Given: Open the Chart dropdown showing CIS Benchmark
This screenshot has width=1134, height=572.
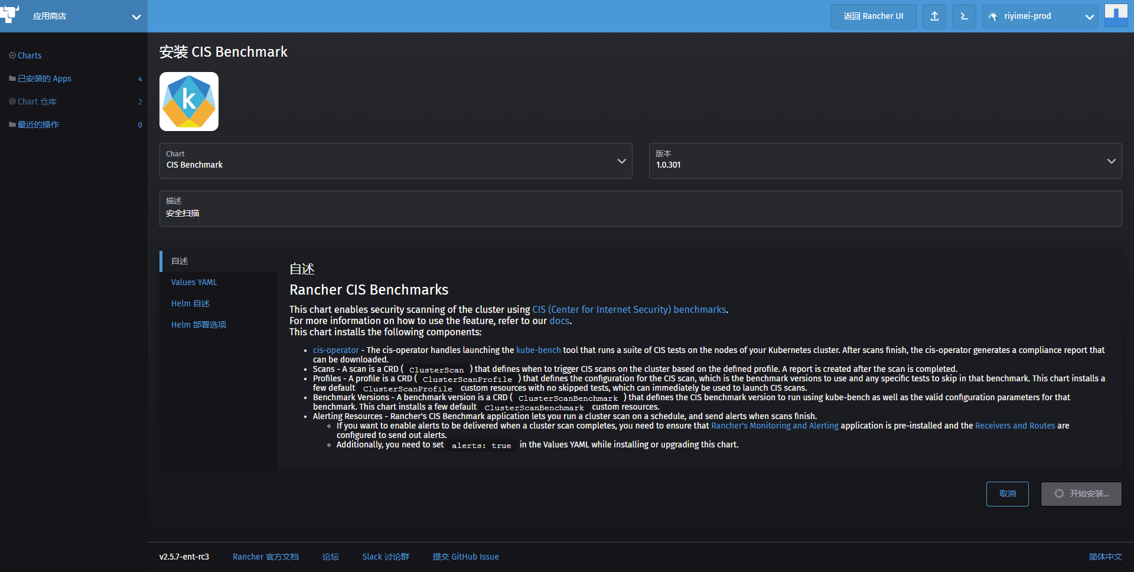Looking at the screenshot, I should (396, 161).
